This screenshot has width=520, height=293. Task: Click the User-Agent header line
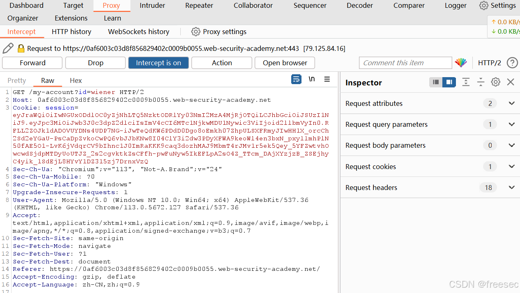point(161,204)
